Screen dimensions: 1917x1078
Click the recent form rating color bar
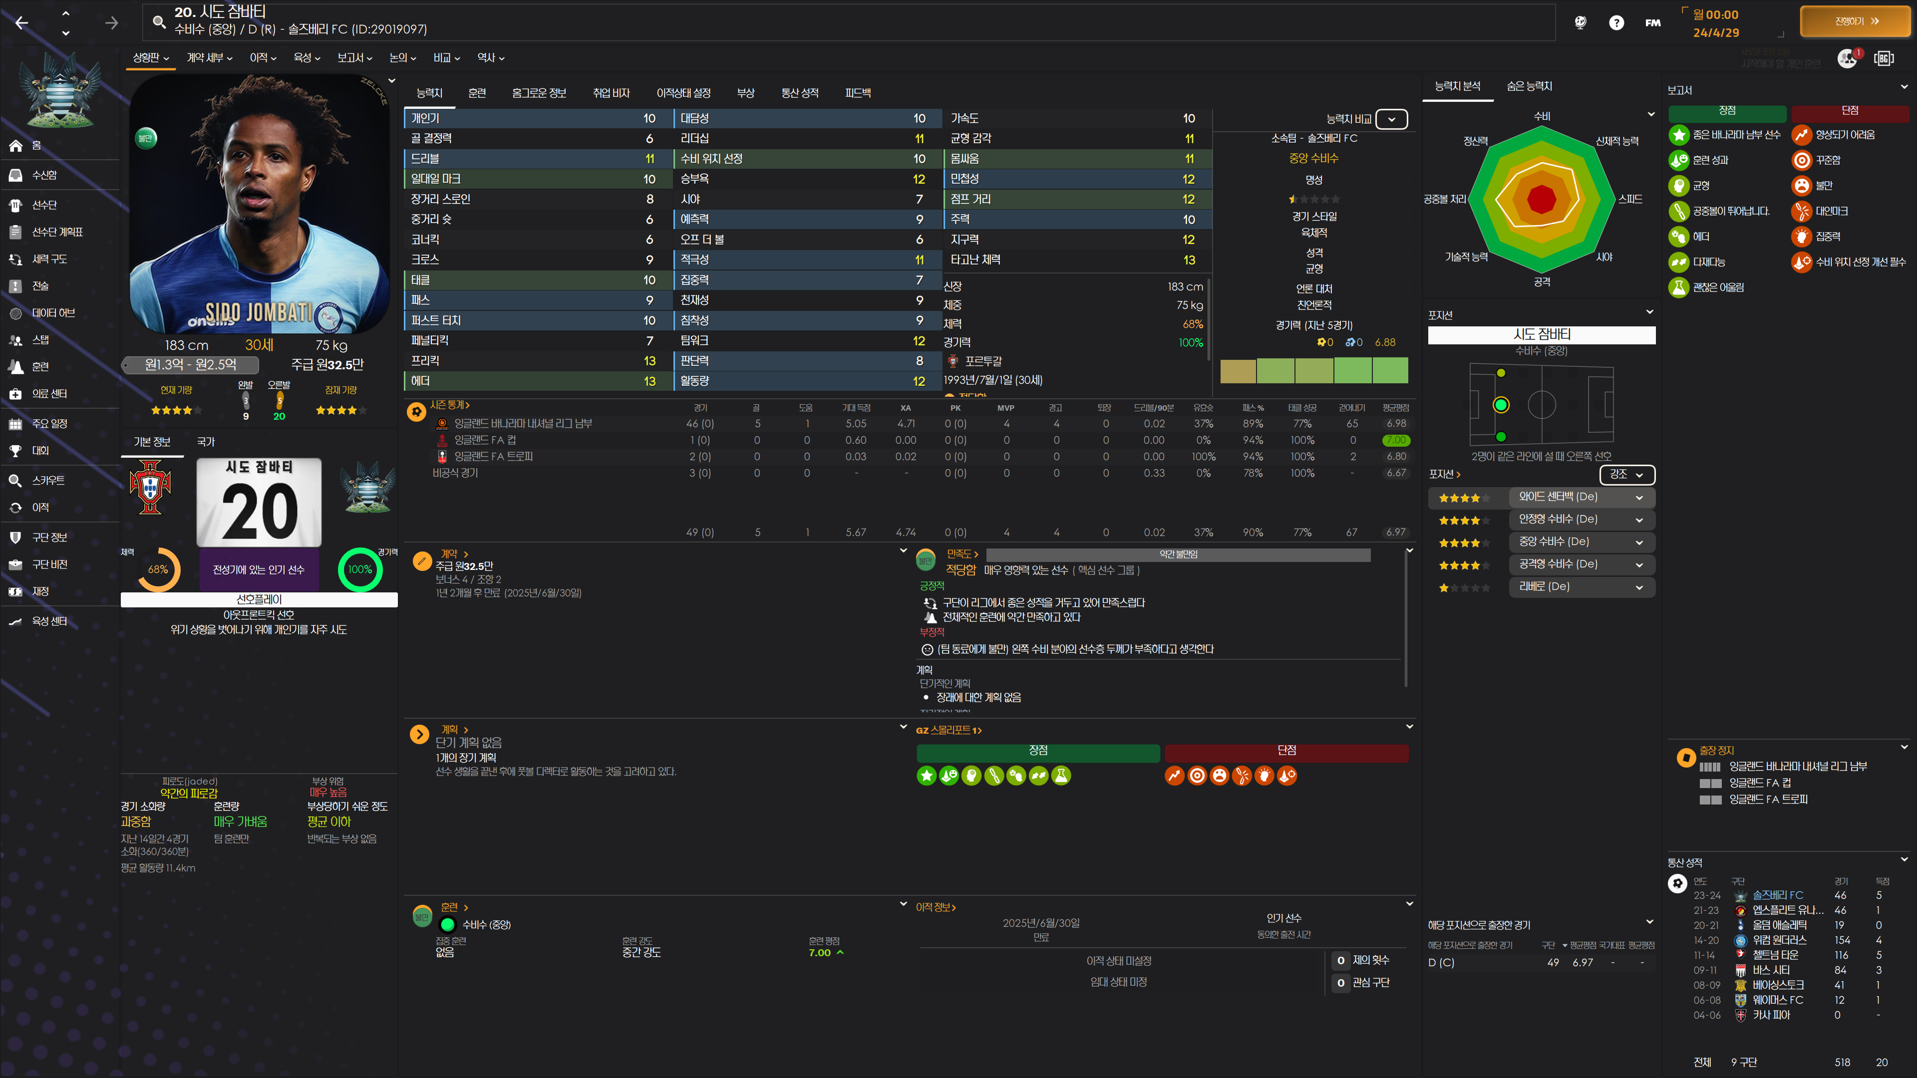coord(1313,370)
